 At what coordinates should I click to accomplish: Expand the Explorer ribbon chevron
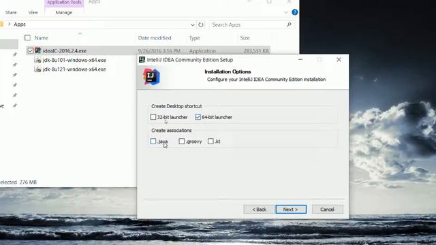click(x=286, y=12)
